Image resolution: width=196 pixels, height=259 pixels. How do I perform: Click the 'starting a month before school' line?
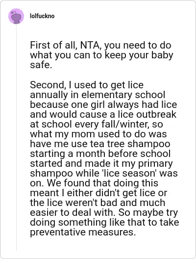click(x=100, y=154)
